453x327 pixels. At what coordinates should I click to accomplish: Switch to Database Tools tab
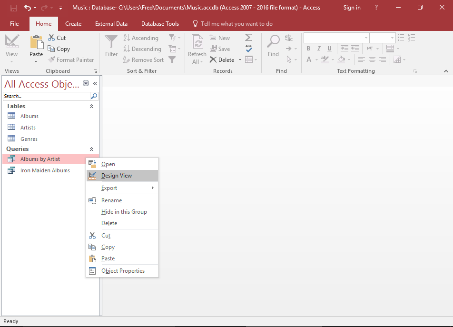(x=160, y=24)
